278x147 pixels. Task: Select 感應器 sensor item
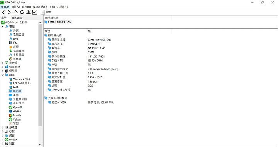(x=15, y=59)
